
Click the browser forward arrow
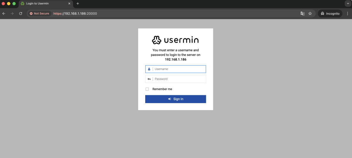pos(12,13)
